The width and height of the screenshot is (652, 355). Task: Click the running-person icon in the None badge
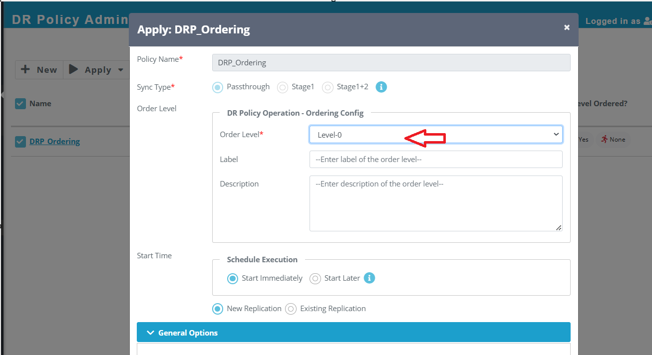605,140
